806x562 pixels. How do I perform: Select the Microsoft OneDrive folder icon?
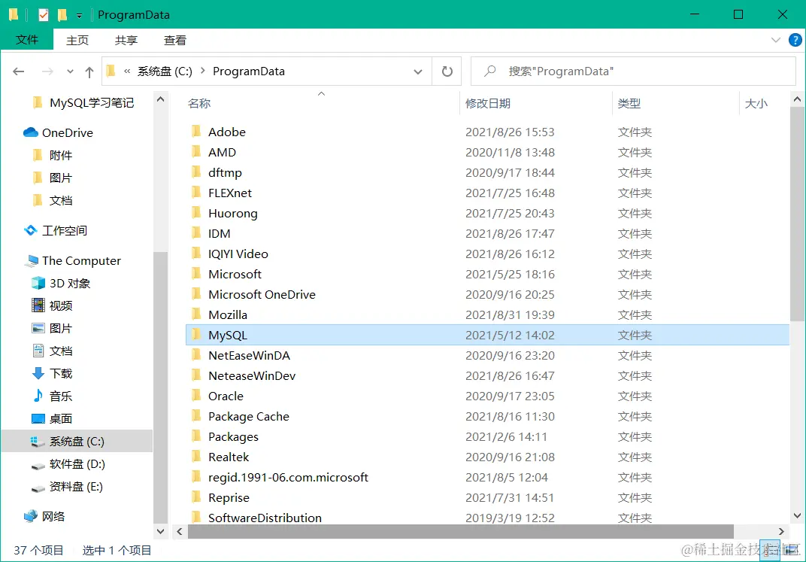point(195,293)
